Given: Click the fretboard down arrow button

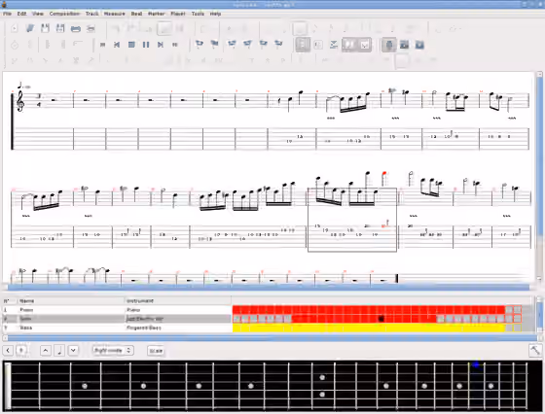Looking at the screenshot, I should pos(73,351).
